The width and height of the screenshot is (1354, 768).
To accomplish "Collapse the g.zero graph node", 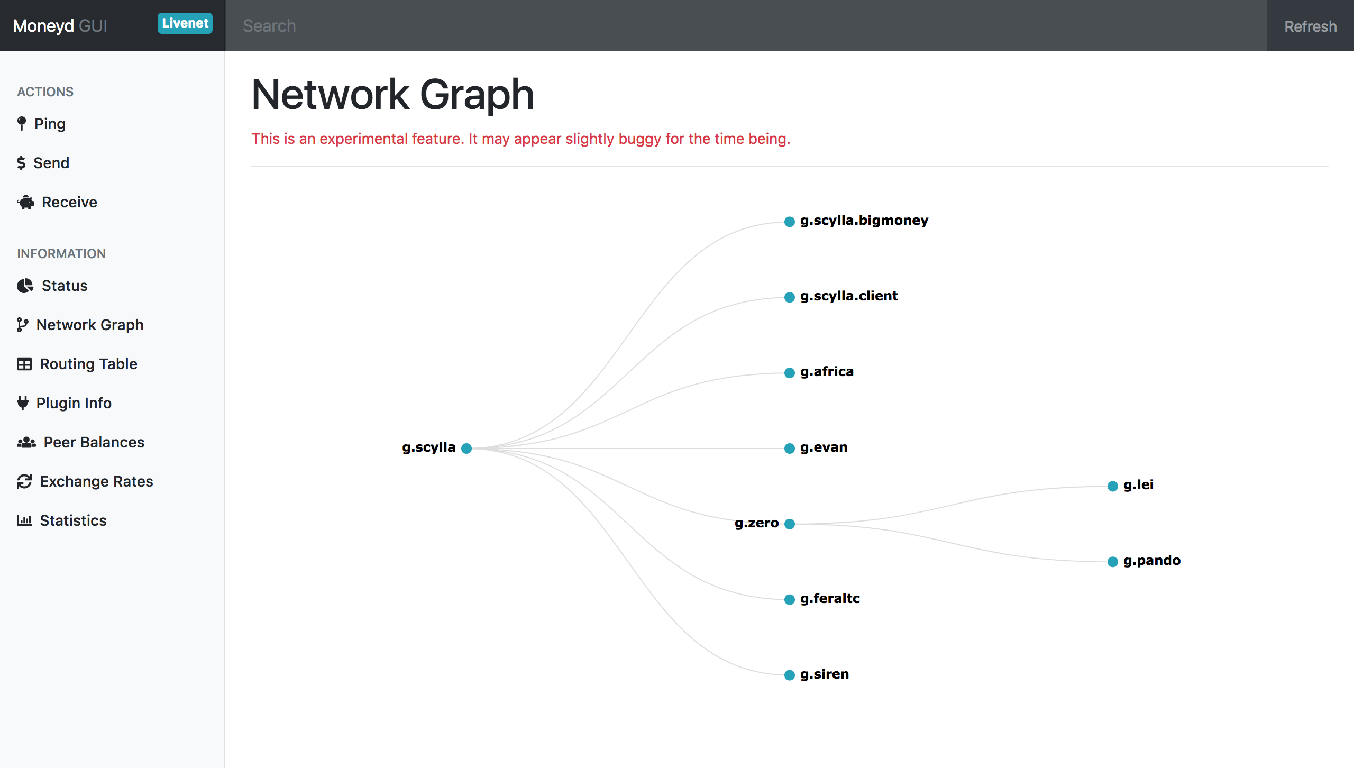I will pos(790,524).
